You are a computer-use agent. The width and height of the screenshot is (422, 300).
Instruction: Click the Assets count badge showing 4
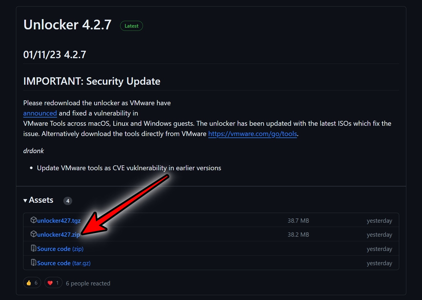click(68, 201)
